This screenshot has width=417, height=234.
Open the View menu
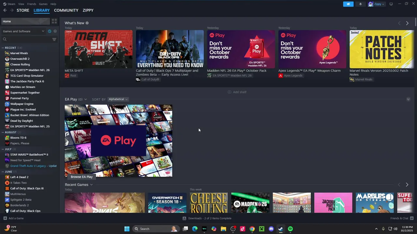point(21,4)
